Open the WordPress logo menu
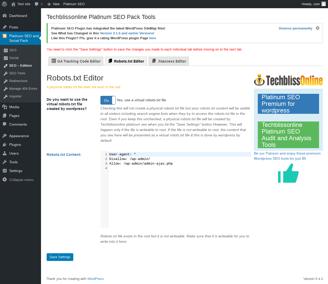 pyautogui.click(x=4, y=4)
